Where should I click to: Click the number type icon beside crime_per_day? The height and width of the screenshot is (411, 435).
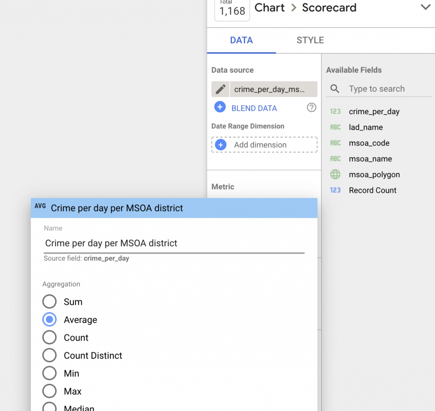click(x=335, y=112)
